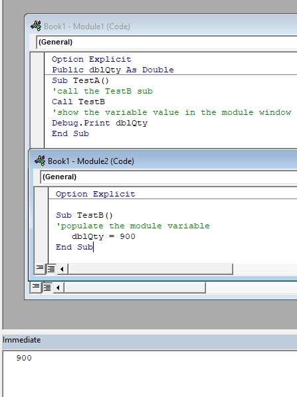Click Module1 horizontal scrollbar thumb
The height and width of the screenshot is (397, 297).
pyautogui.click(x=135, y=287)
